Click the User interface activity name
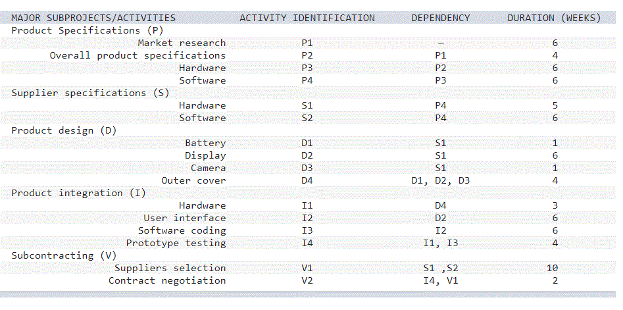623x310 pixels. (185, 219)
